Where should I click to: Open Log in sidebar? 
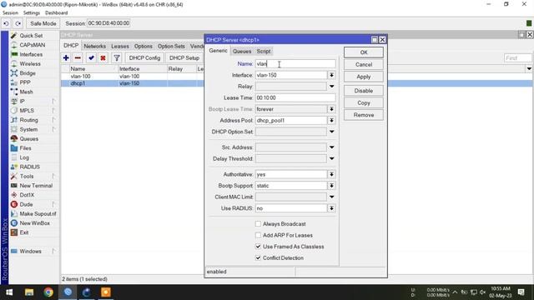tap(24, 157)
